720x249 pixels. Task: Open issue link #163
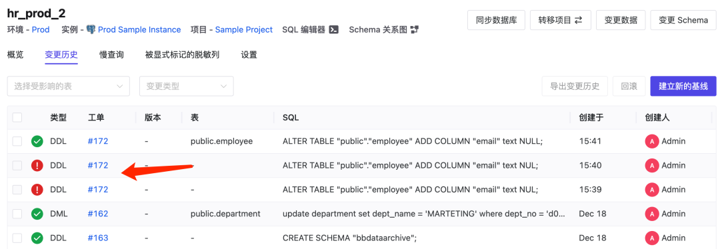[98, 238]
